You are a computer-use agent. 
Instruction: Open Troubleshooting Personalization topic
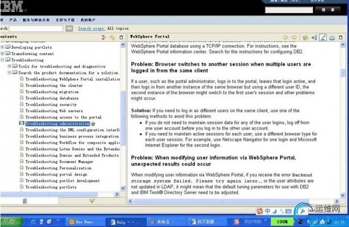click(x=59, y=168)
